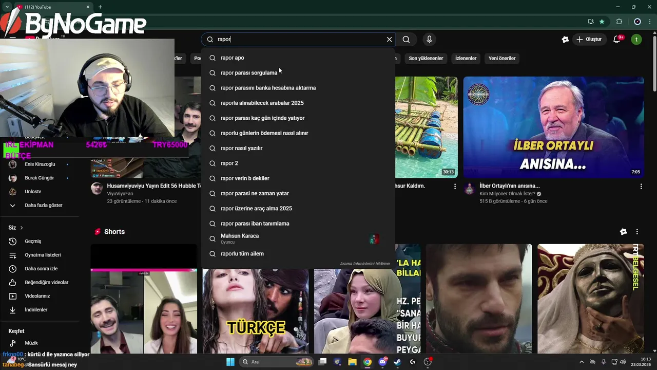Open 'Oynatma listeleri' in sidebar

tap(42, 255)
